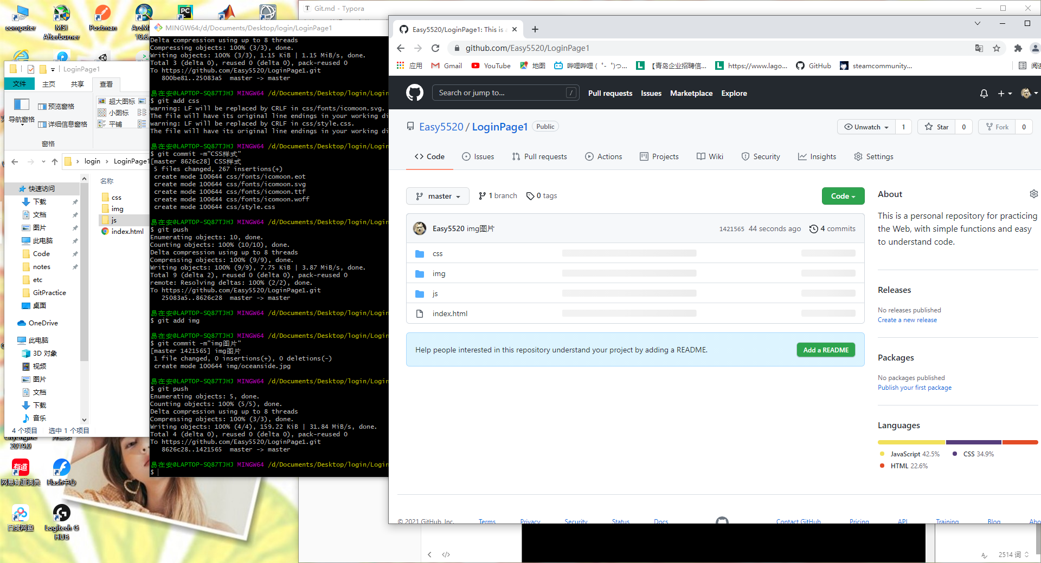Screen dimensions: 1041x563
Task: Open repository Pull requests tab
Action: (x=539, y=156)
